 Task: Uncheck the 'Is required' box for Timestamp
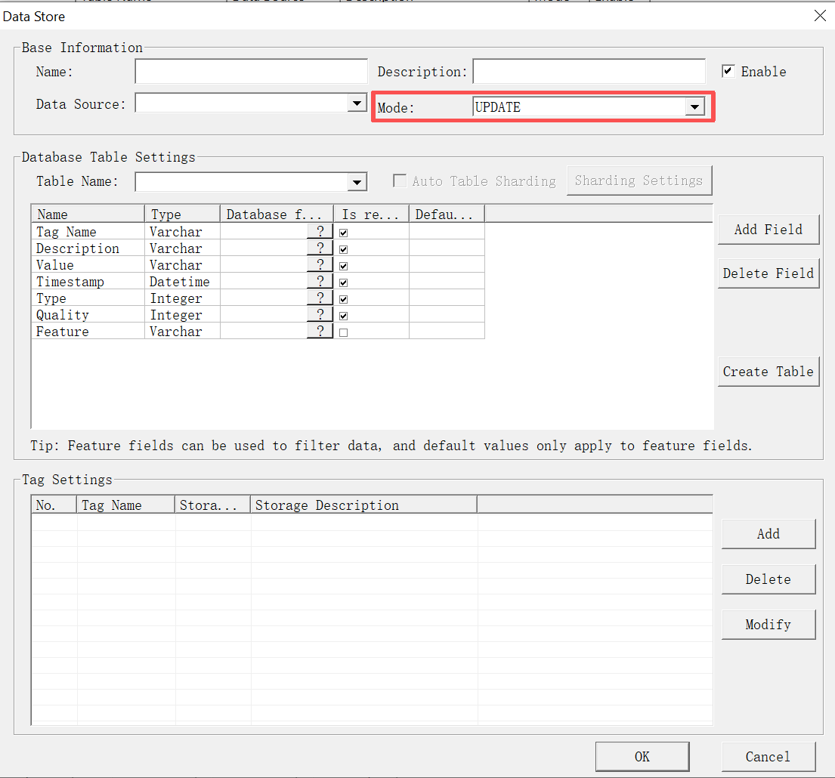pos(344,282)
